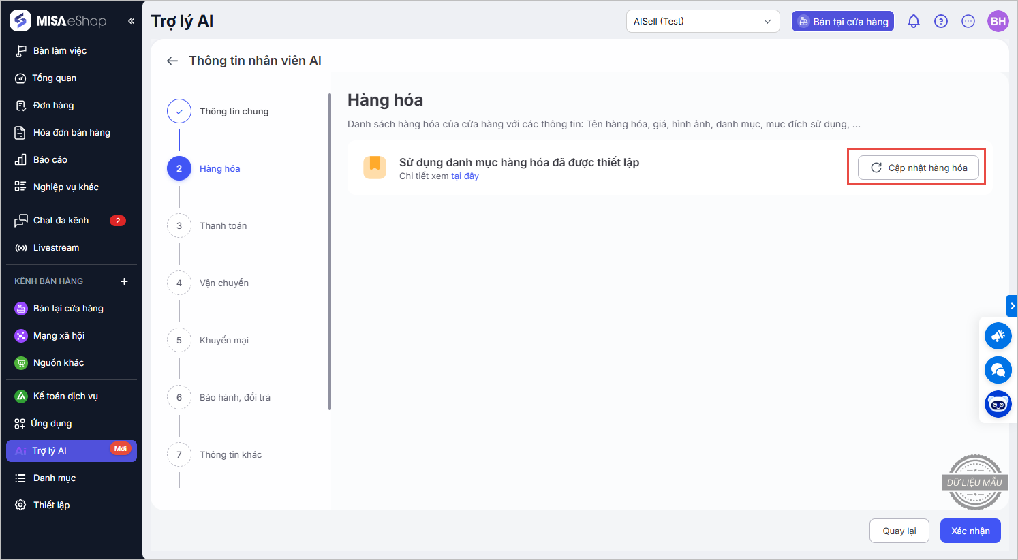Collapse the left sidebar with double chevron
1018x560 pixels.
tap(131, 21)
